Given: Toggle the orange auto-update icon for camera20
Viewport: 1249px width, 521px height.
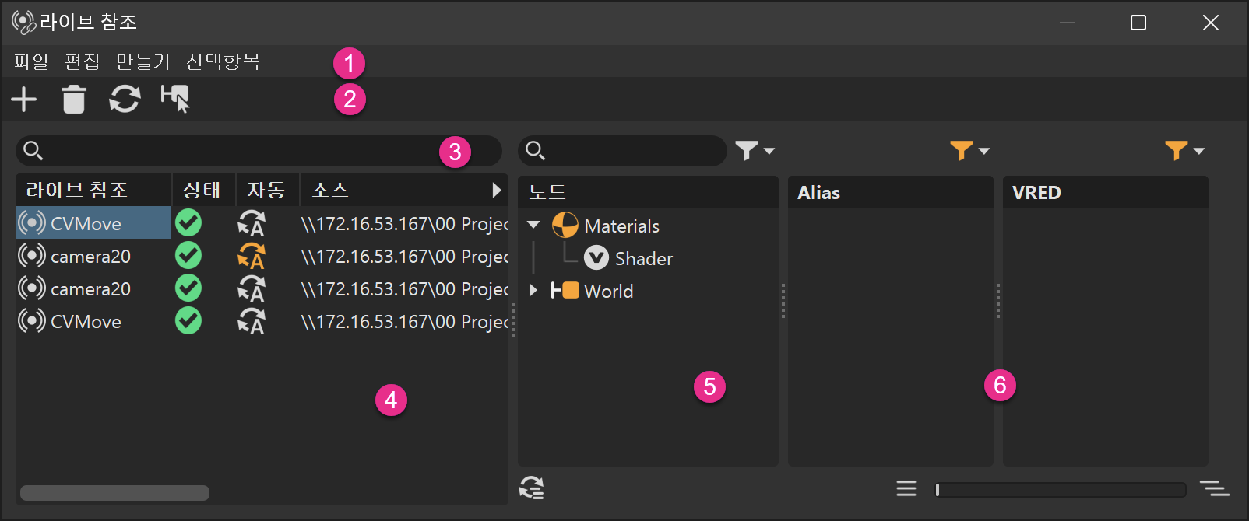Looking at the screenshot, I should [252, 256].
